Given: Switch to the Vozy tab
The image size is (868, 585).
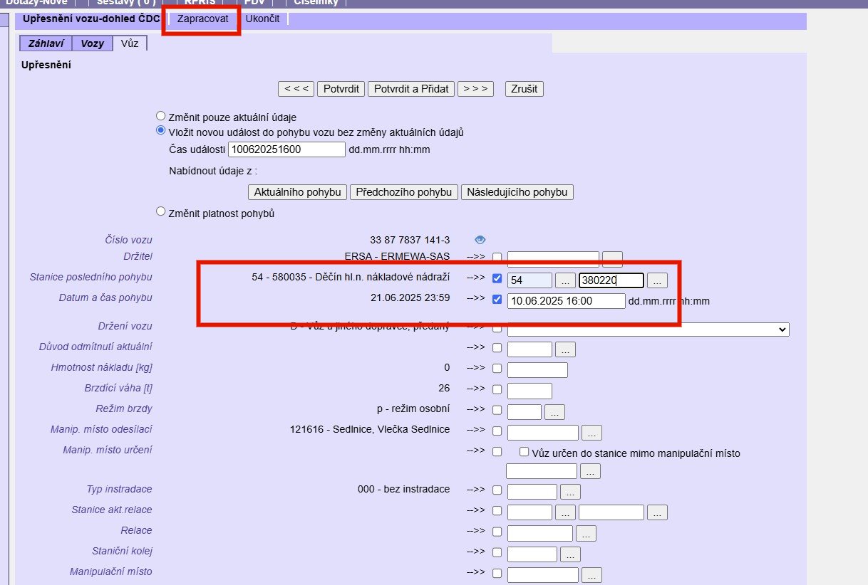Looking at the screenshot, I should [92, 43].
